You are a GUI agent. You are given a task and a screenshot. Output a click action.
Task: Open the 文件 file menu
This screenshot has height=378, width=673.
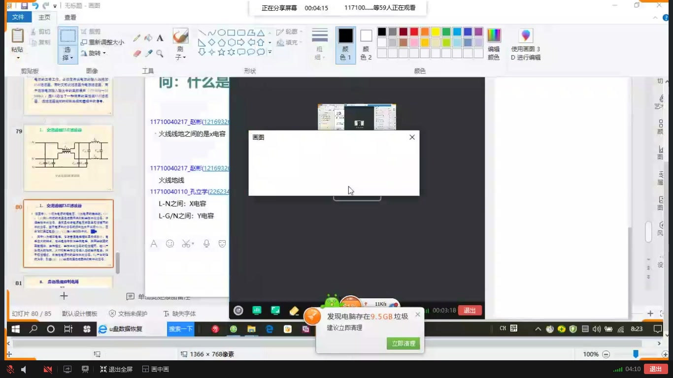[x=18, y=17]
